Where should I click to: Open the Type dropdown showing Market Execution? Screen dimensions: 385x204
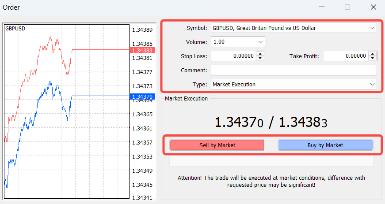pyautogui.click(x=294, y=84)
